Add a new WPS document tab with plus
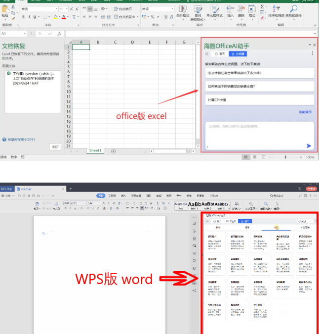 [71, 189]
